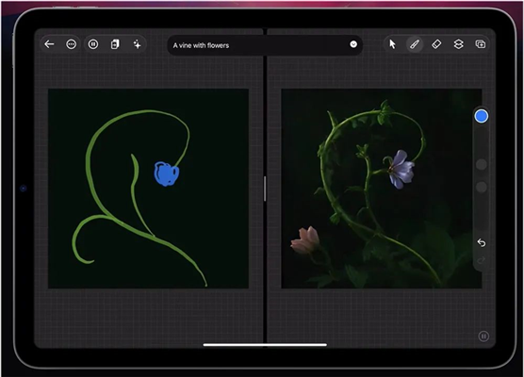Image resolution: width=524 pixels, height=377 pixels.
Task: Expand the prompt field dropdown chevron
Action: coord(353,44)
